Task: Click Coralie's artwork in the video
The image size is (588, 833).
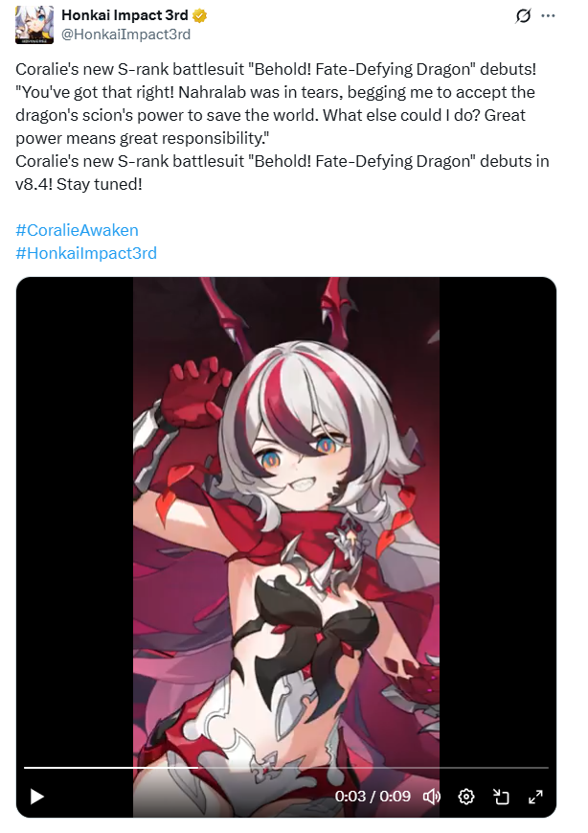Action: click(286, 531)
